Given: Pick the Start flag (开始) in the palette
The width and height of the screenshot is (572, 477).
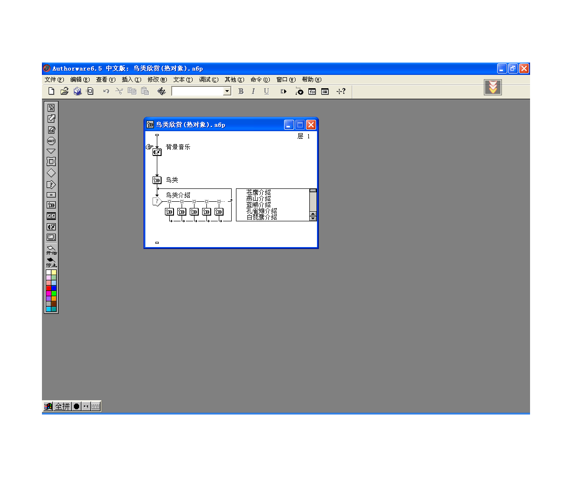Looking at the screenshot, I should (51, 250).
